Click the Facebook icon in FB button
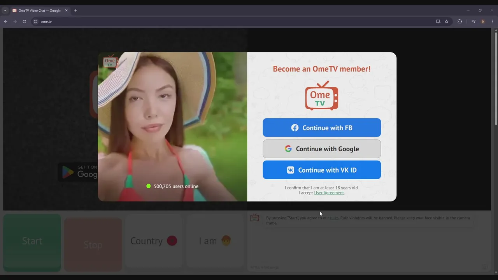498x280 pixels. [295, 128]
